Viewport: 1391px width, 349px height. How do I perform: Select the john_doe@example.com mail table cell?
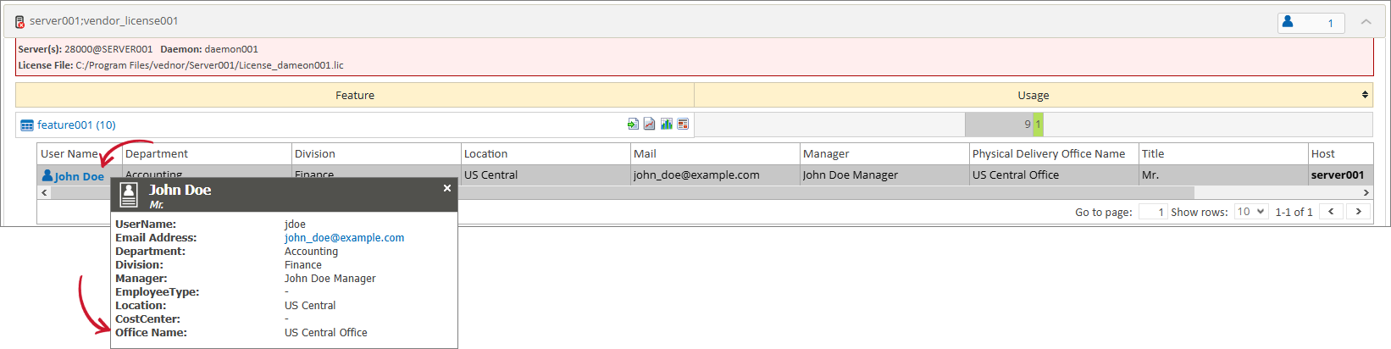[x=715, y=175]
